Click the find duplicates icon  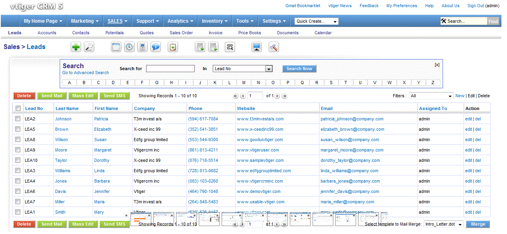pos(230,47)
